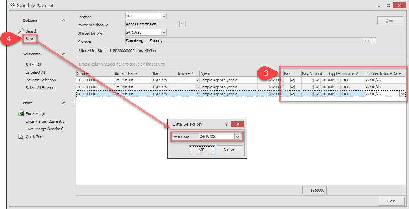The width and height of the screenshot is (409, 209).
Task: Uncheck Pay checkbox for invoice 3 row
Action: click(292, 87)
